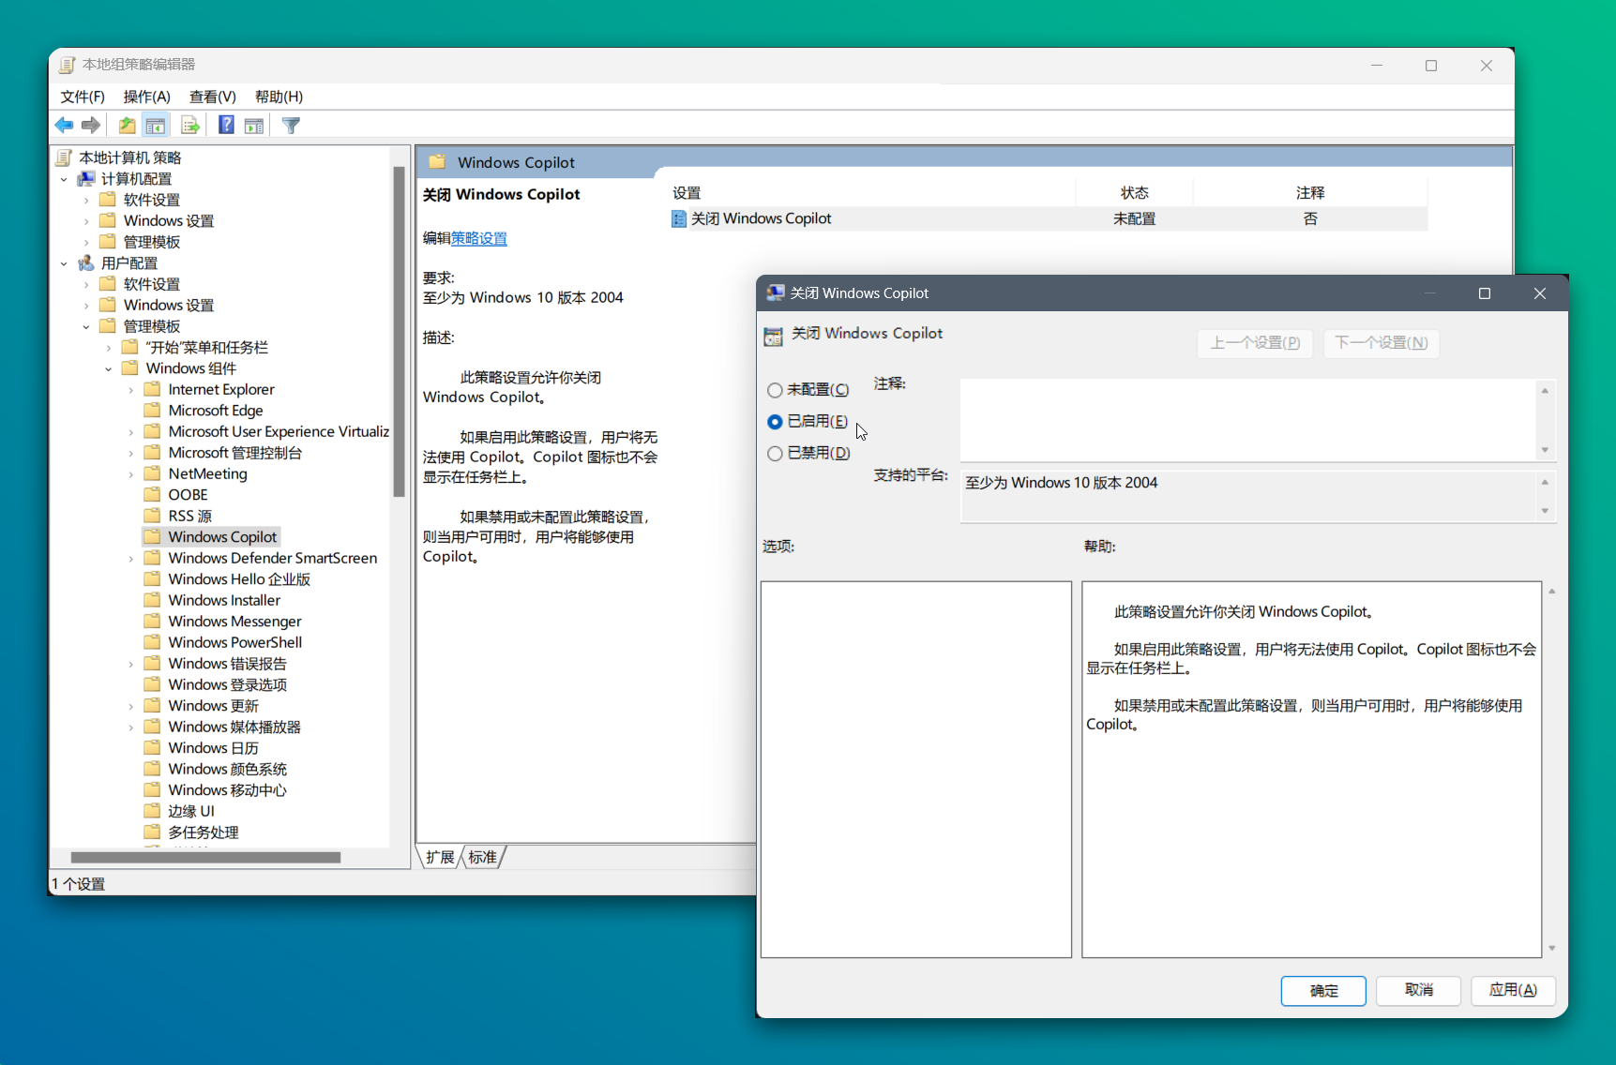This screenshot has width=1616, height=1065.
Task: Select the 未配置 radio button
Action: pos(775,390)
